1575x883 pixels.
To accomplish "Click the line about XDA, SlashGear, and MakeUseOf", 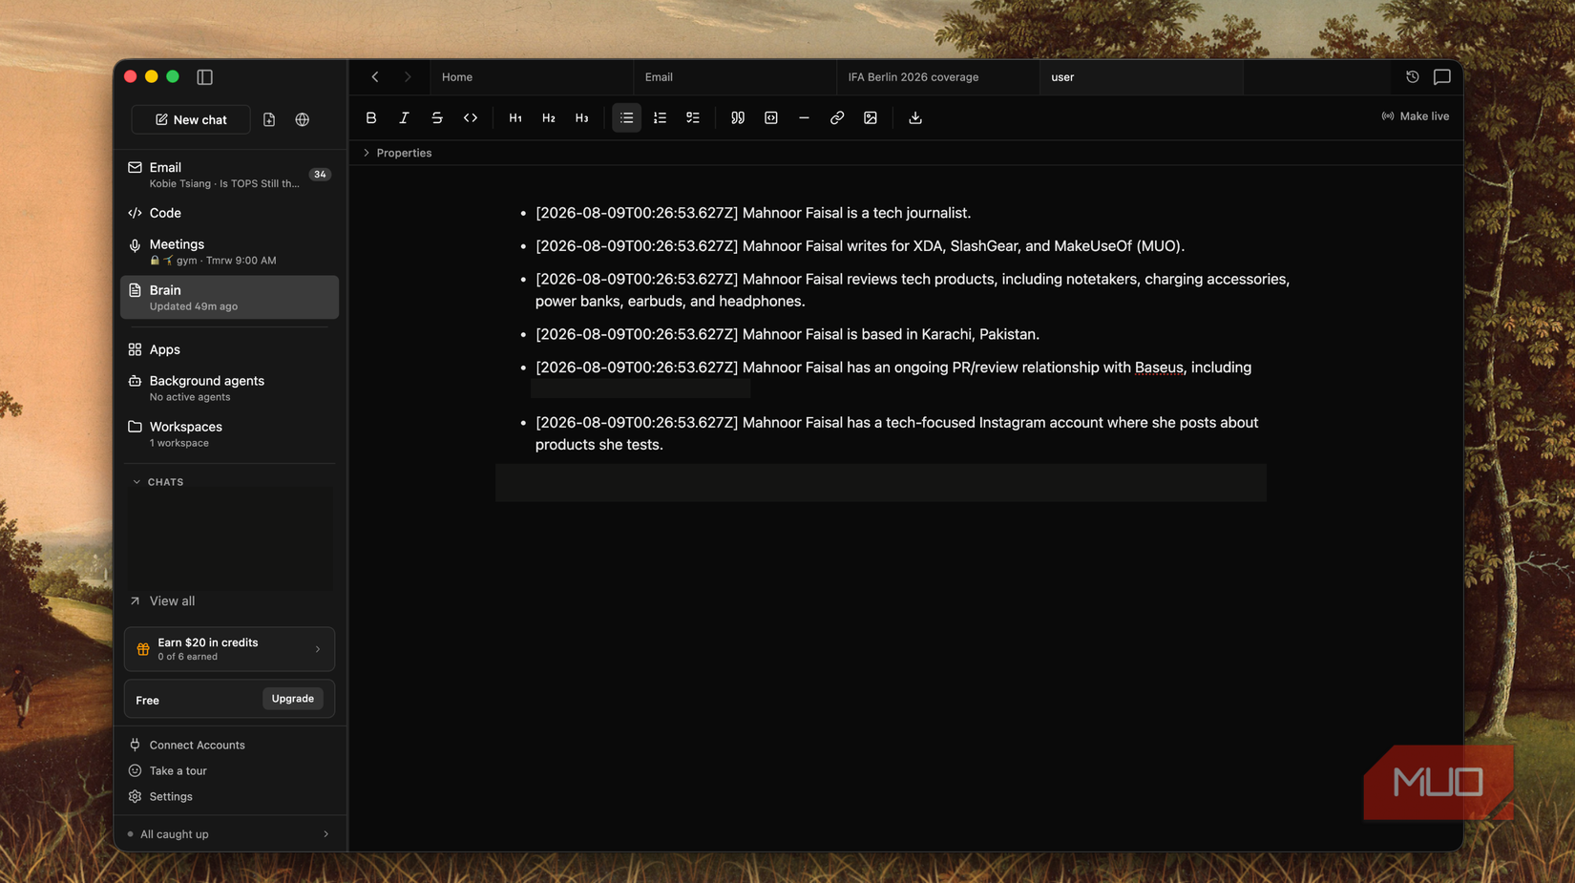I will click(x=860, y=246).
